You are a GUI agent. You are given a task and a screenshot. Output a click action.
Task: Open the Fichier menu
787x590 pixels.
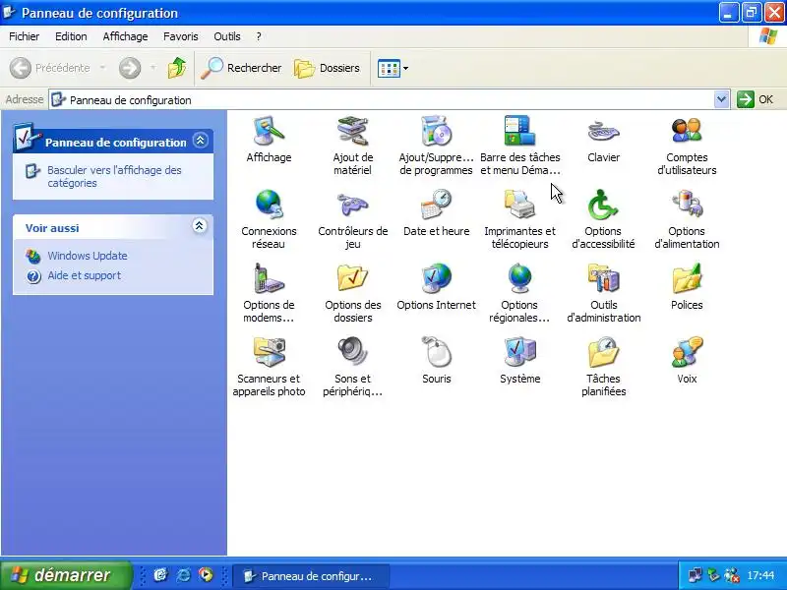pyautogui.click(x=24, y=36)
